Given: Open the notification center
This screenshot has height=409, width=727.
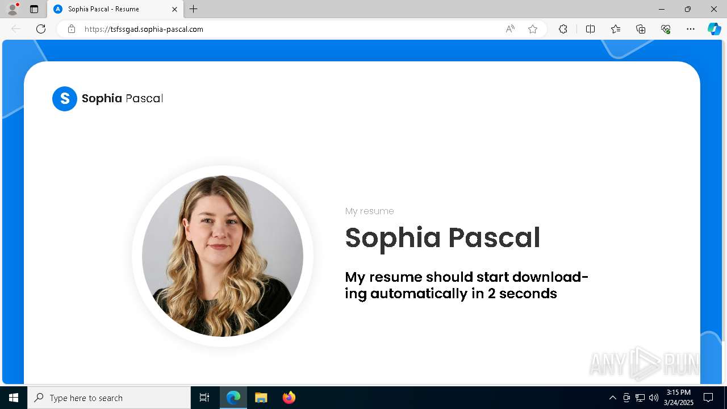Looking at the screenshot, I should click(708, 398).
